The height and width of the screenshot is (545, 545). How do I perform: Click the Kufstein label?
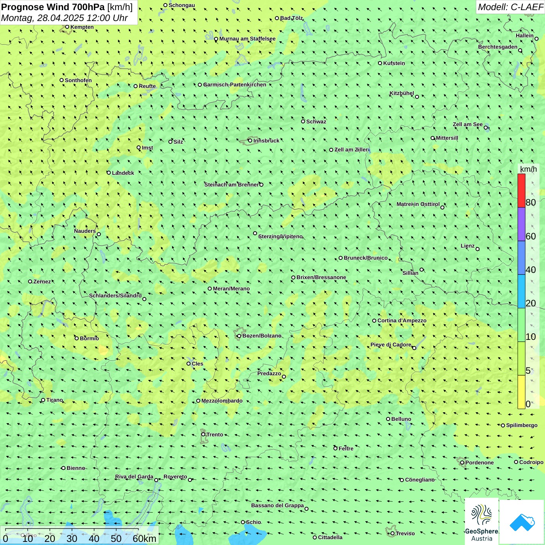[x=394, y=63]
